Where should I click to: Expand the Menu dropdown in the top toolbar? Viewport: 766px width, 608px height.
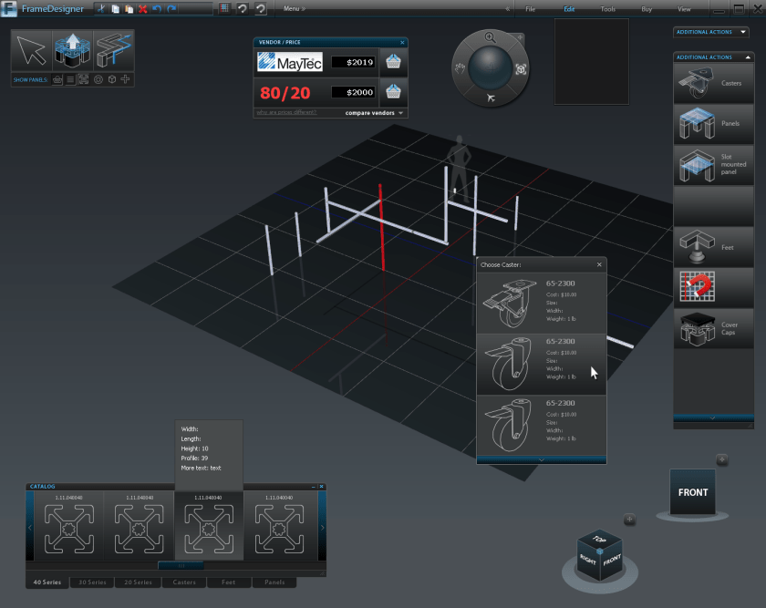point(294,8)
